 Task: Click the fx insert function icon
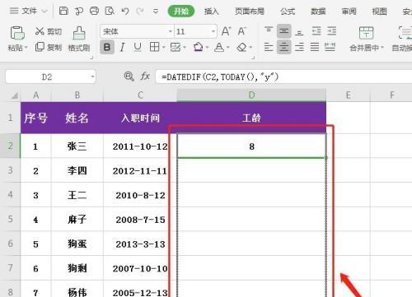[145, 76]
